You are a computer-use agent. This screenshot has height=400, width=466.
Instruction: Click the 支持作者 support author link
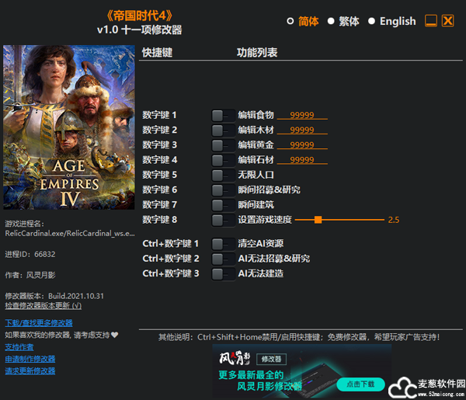tap(19, 346)
